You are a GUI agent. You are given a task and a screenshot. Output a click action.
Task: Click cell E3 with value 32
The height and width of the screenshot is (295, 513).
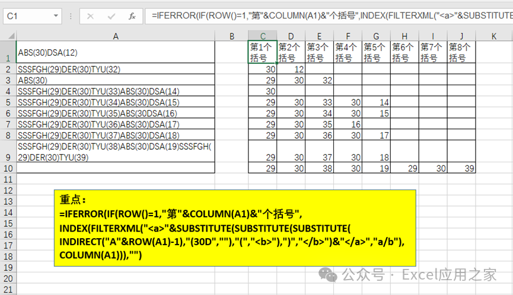pyautogui.click(x=319, y=80)
